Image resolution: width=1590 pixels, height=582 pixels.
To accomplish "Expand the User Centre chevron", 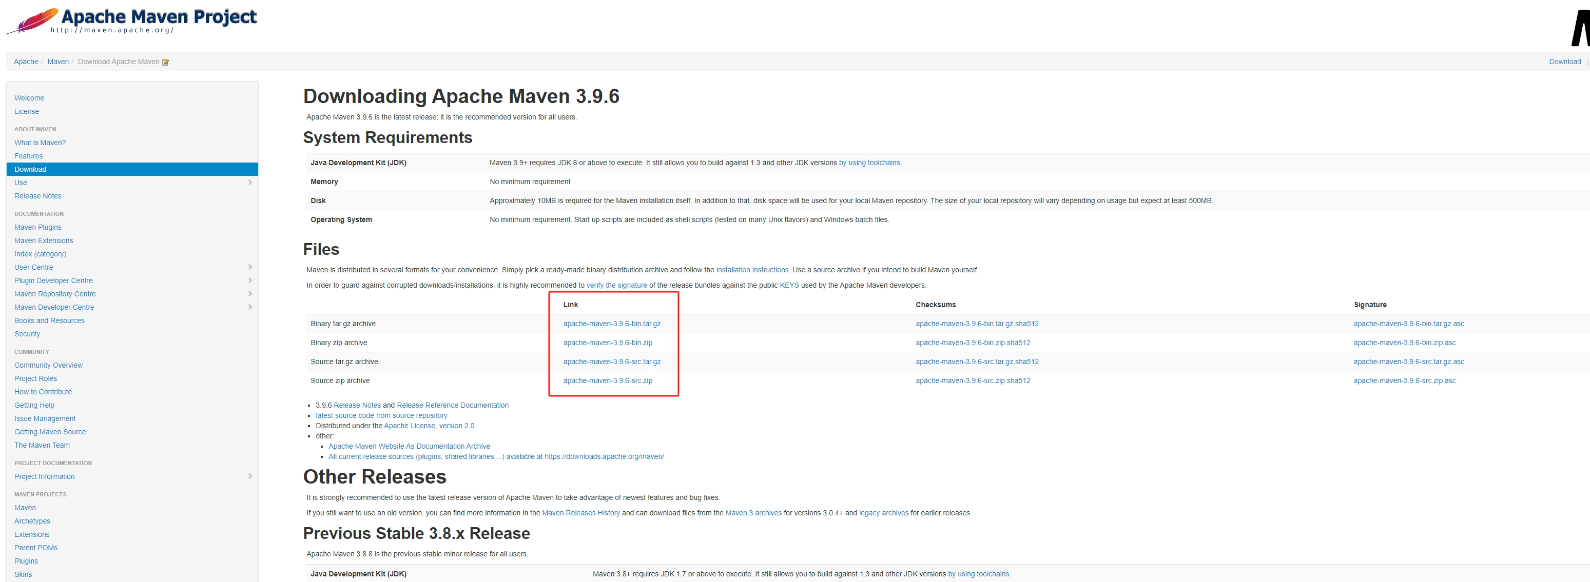I will (250, 267).
